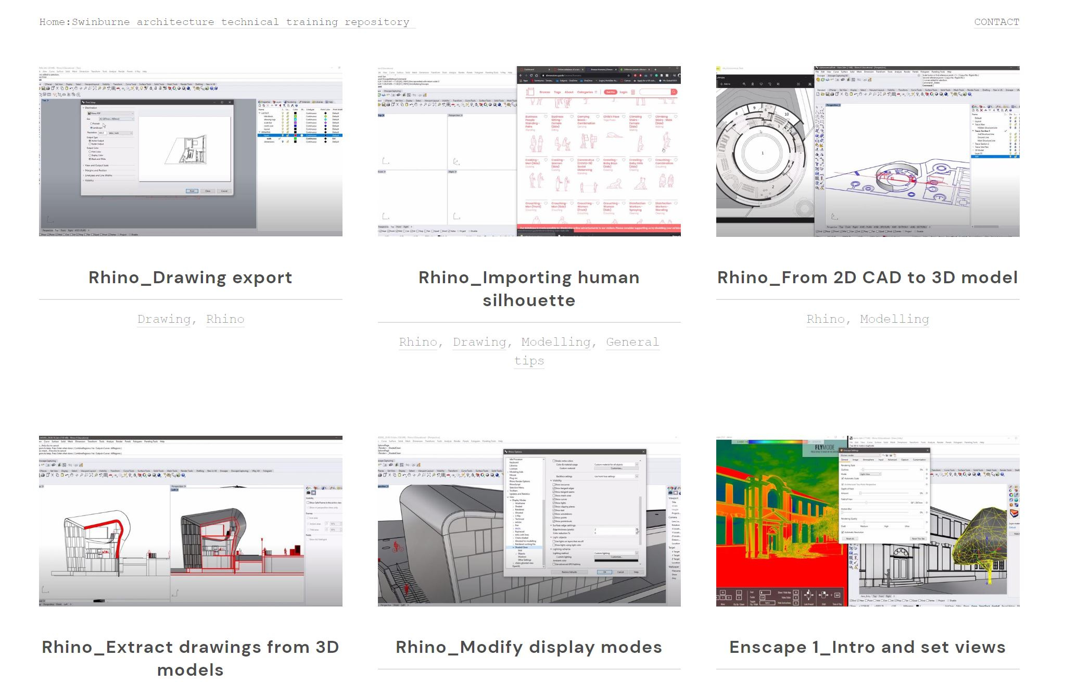This screenshot has height=682, width=1065.
Task: Select the Portrait radio button in Print Setup
Action: pyautogui.click(x=92, y=123)
